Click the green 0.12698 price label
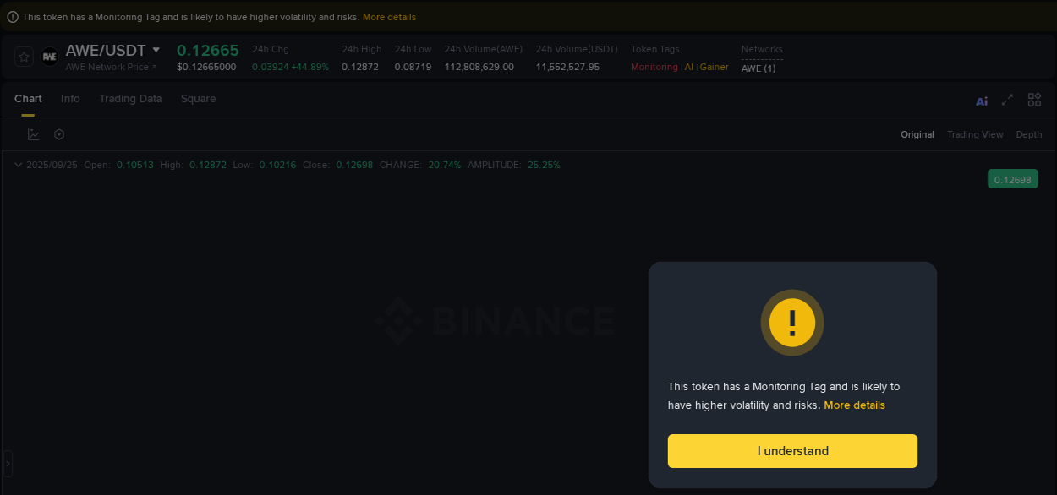This screenshot has height=495, width=1057. 1012,178
